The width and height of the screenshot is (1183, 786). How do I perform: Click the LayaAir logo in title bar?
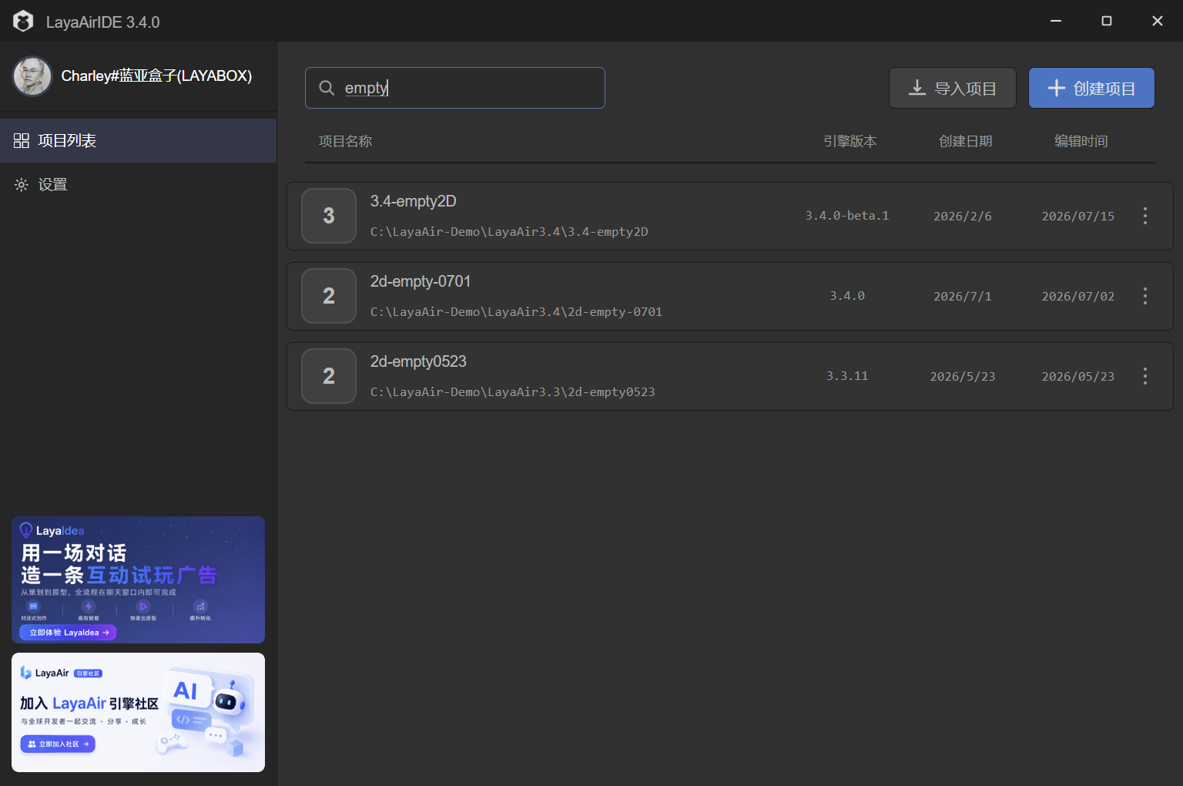[x=23, y=22]
